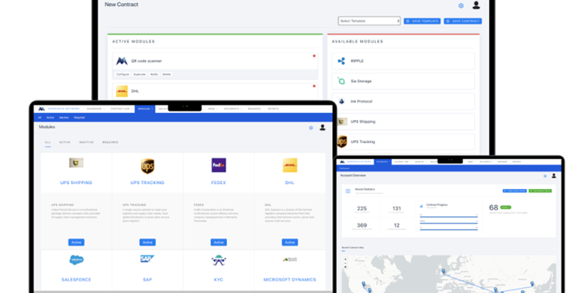
Task: Click the Sia Storage icon
Action: (342, 81)
